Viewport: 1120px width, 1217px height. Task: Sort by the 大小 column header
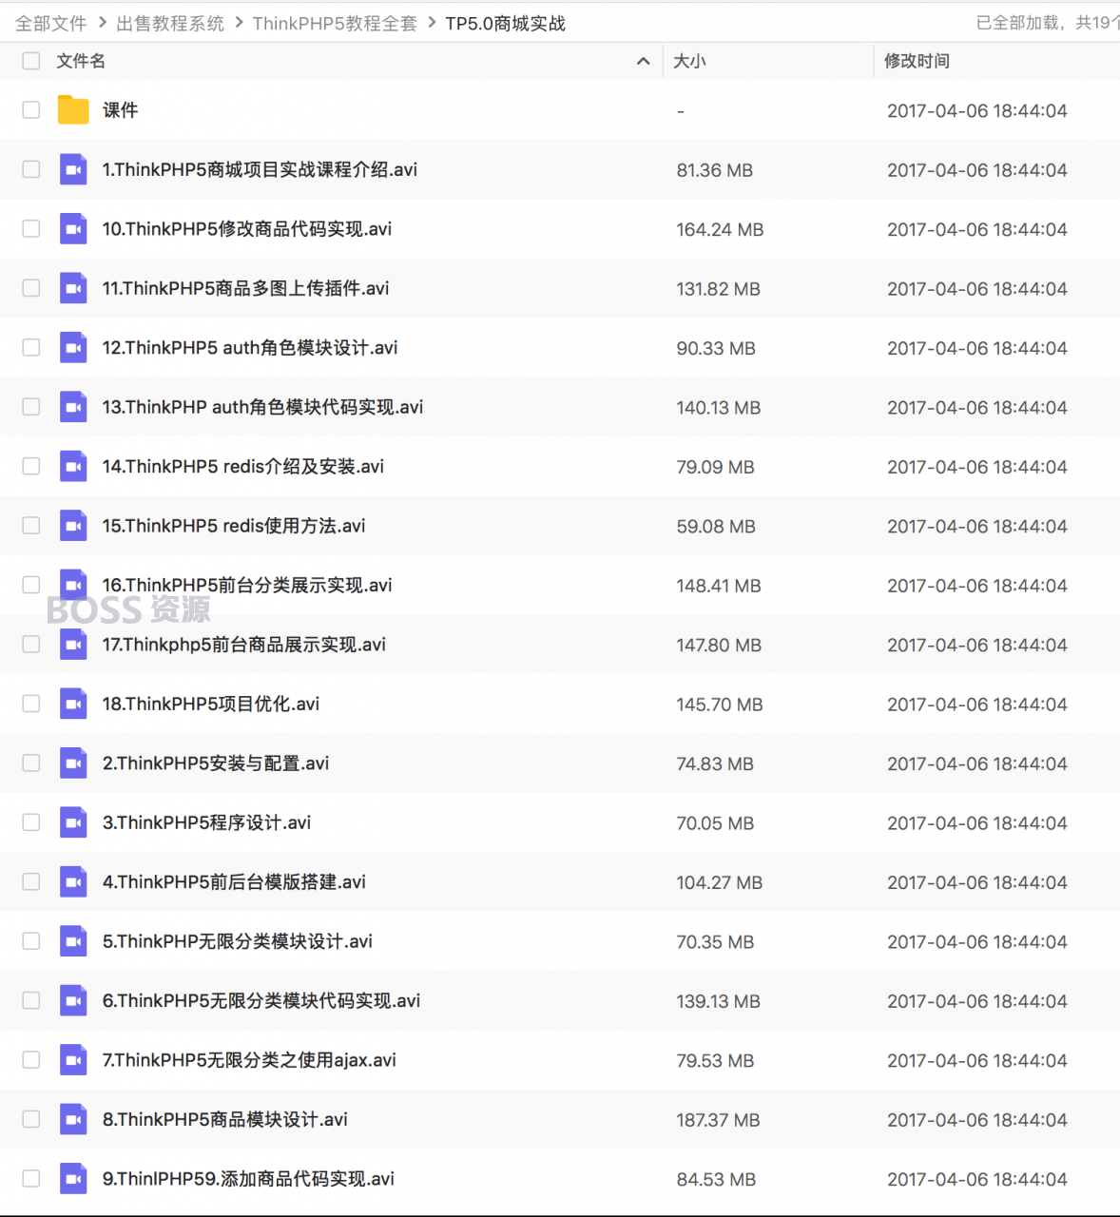coord(689,61)
